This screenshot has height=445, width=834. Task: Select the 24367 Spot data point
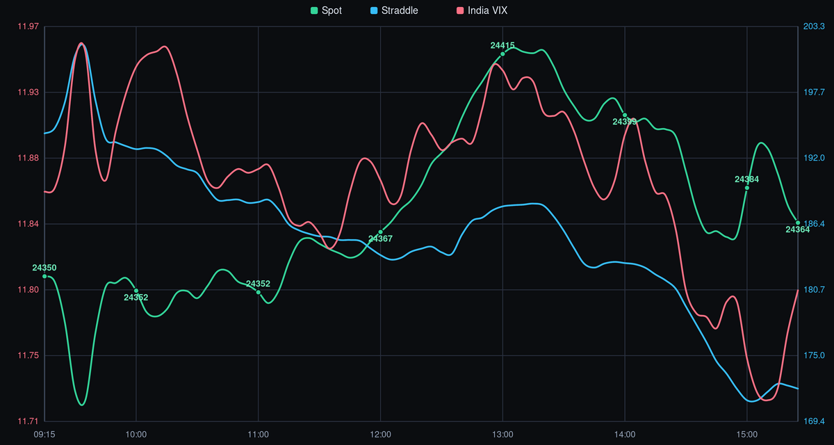point(380,232)
